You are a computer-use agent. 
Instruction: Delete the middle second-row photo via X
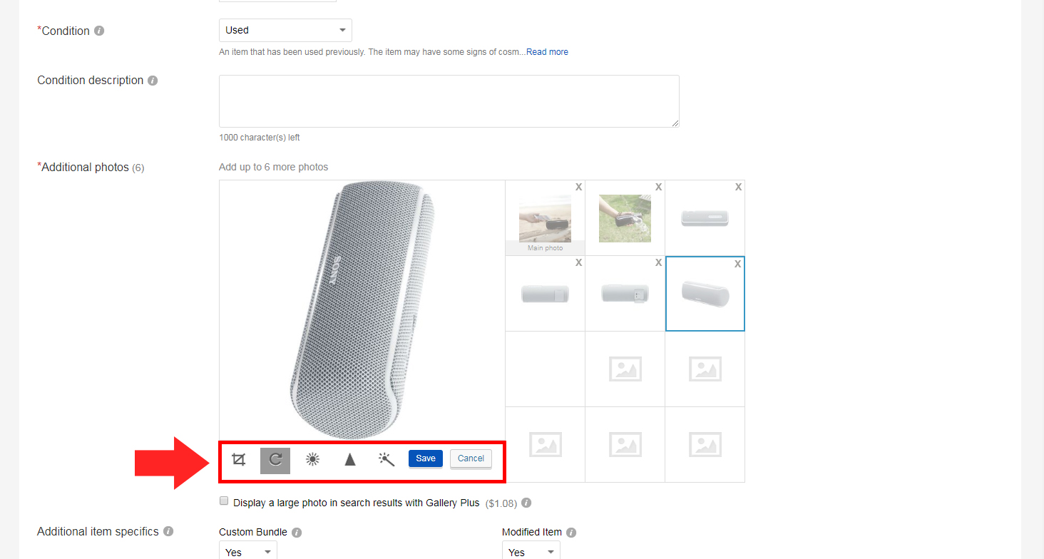coord(658,262)
